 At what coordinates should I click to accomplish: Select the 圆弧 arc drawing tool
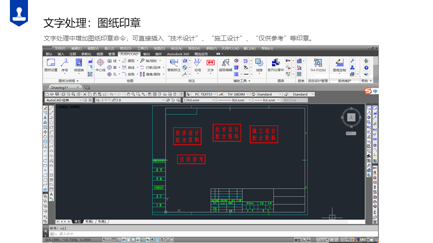pyautogui.click(x=128, y=61)
